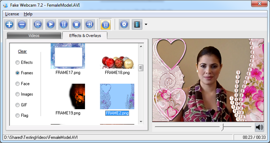The width and height of the screenshot is (270, 143).
Task: Click the video preview pane
Action: point(208,80)
